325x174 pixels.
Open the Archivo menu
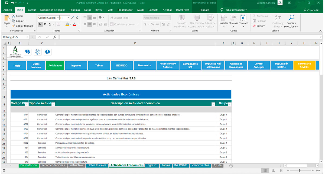point(8,10)
